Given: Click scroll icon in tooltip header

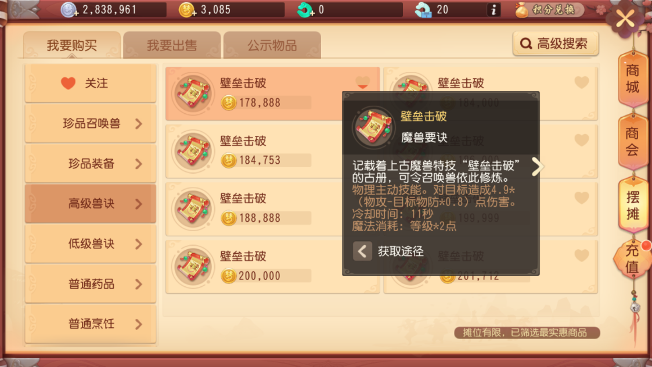Looking at the screenshot, I should pos(373,127).
